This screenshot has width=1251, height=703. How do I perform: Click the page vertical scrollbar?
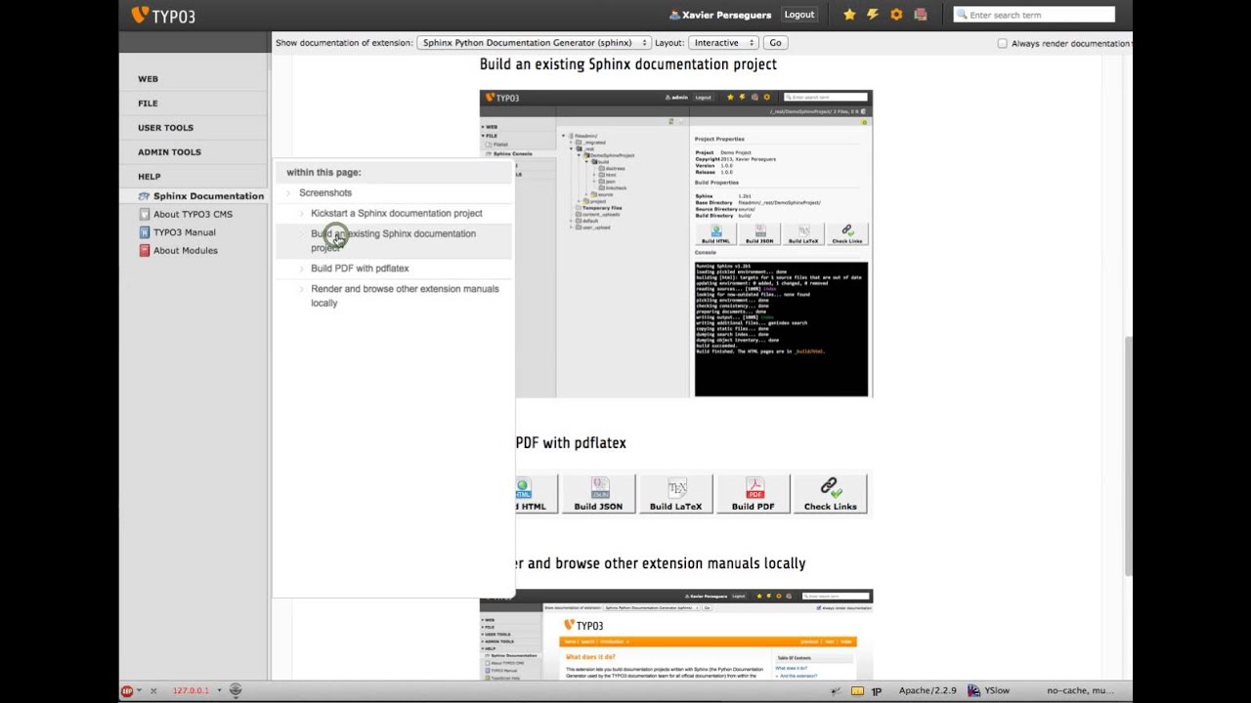coord(1128,457)
